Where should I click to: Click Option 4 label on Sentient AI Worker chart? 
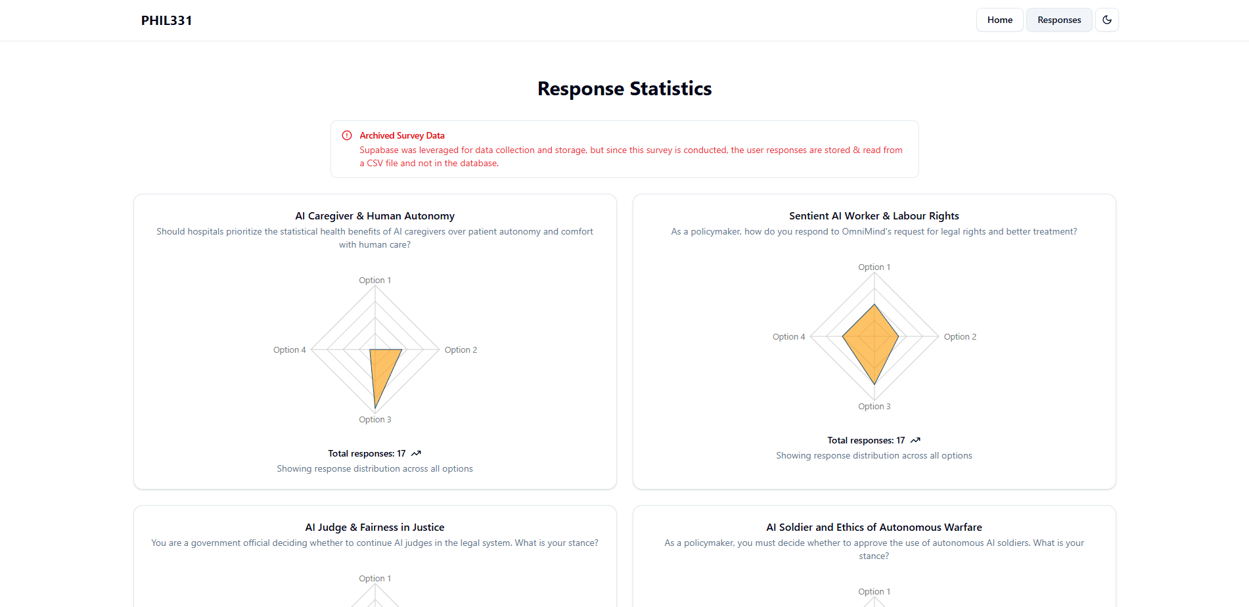click(x=788, y=337)
